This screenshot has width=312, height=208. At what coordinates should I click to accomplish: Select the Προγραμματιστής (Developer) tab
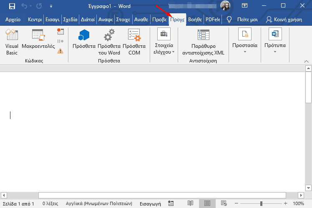point(177,20)
